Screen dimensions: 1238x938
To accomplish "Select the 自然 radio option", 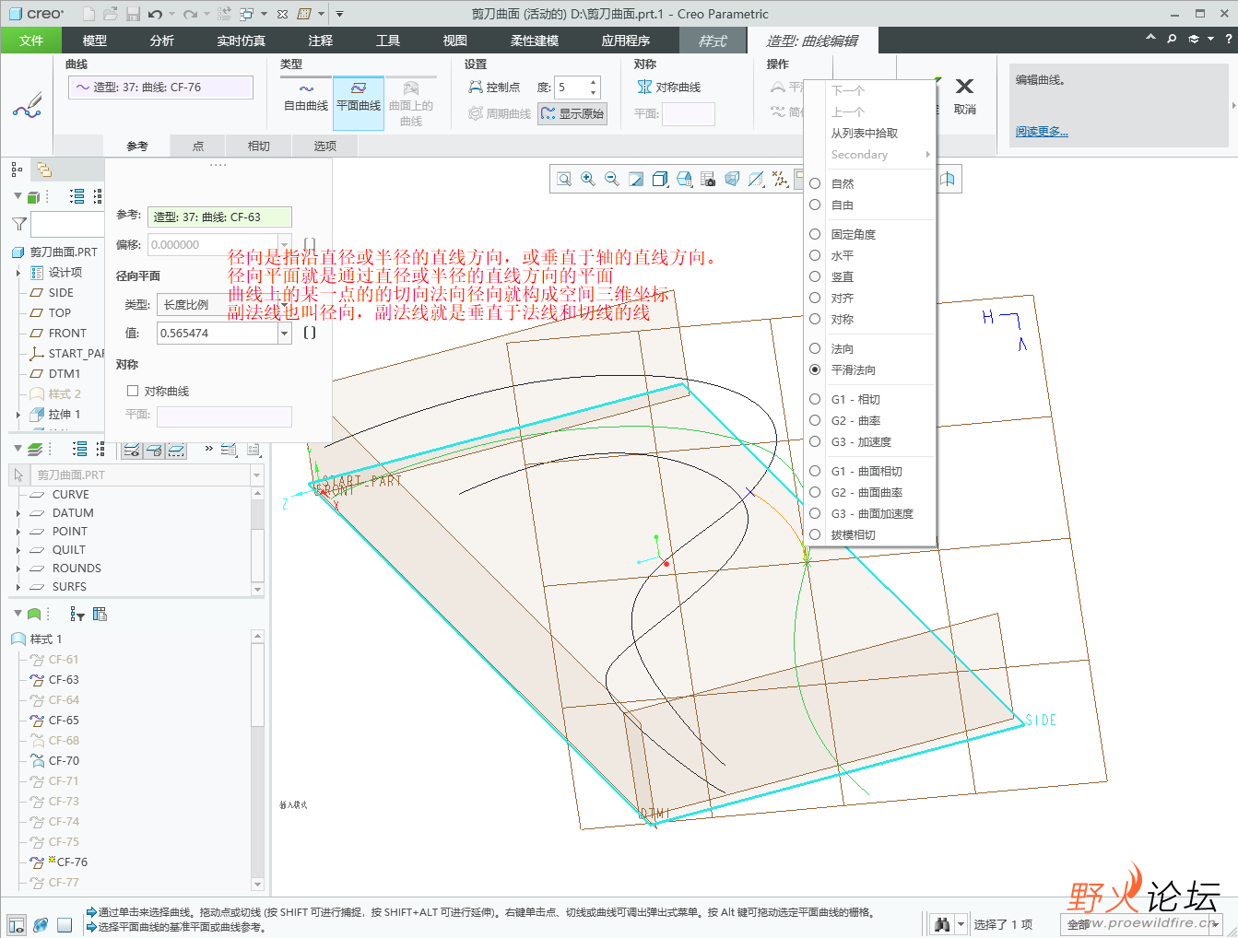I will tap(815, 183).
